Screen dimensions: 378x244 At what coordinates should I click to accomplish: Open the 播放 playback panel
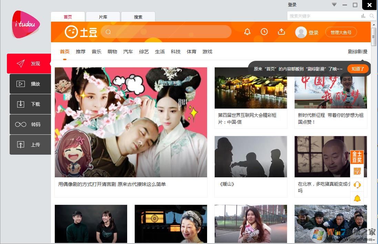pyautogui.click(x=30, y=84)
